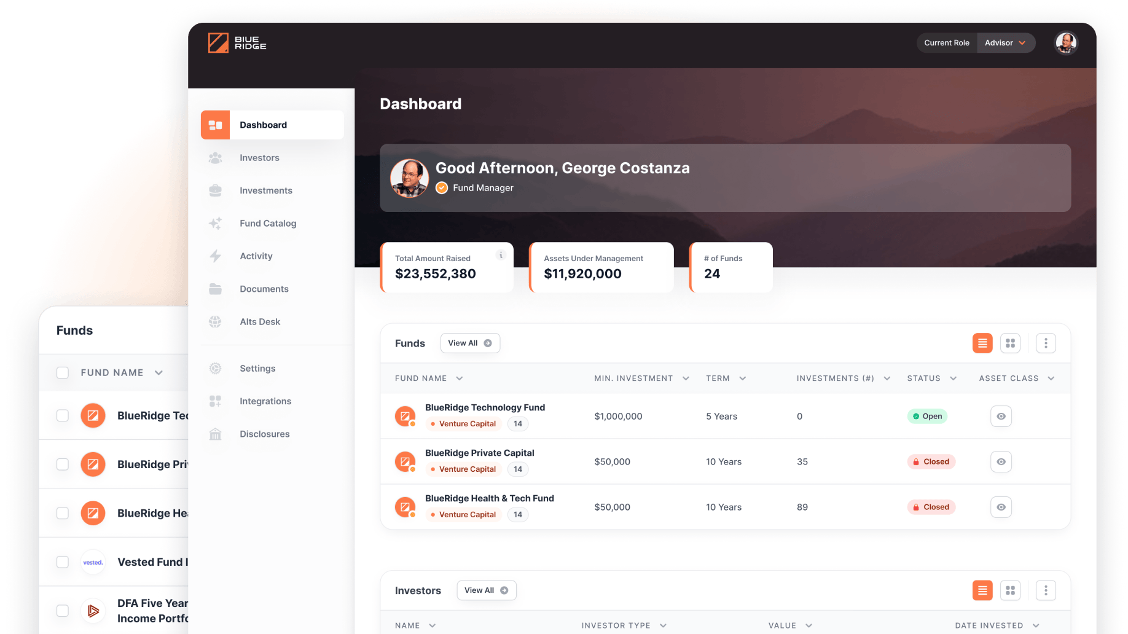
Task: Click the Blue Ridge logo
Action: coord(237,43)
